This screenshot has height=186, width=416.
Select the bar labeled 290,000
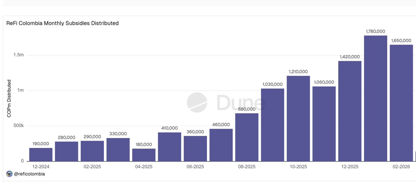92,151
